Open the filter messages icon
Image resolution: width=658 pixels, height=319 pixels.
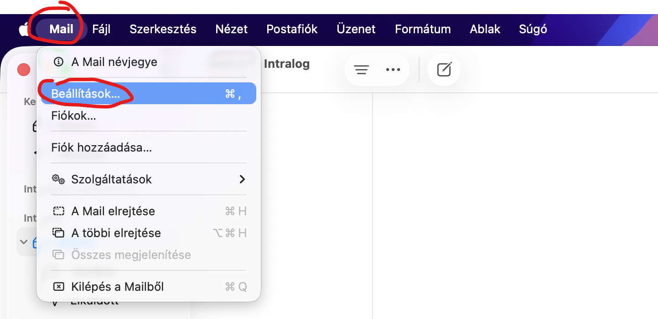click(x=361, y=70)
